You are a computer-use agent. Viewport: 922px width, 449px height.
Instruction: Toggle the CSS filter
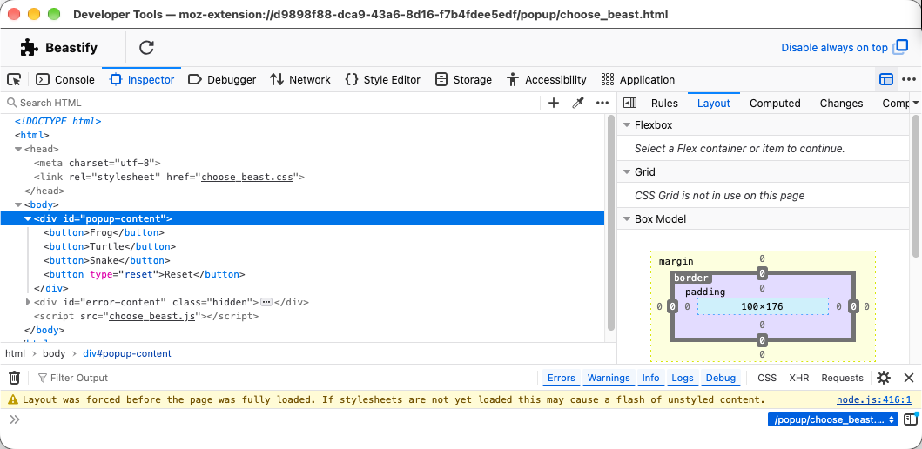(x=767, y=378)
